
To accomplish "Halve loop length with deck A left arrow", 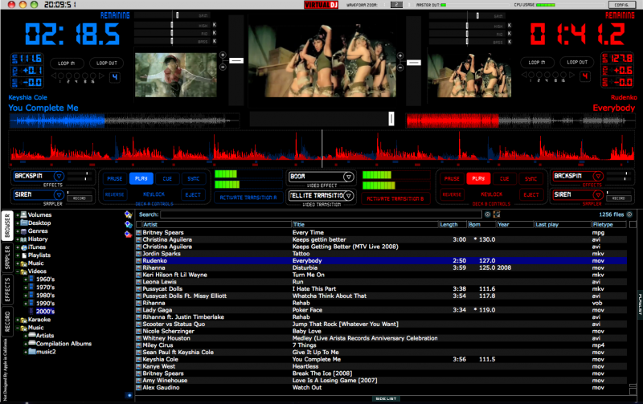I will coord(54,75).
